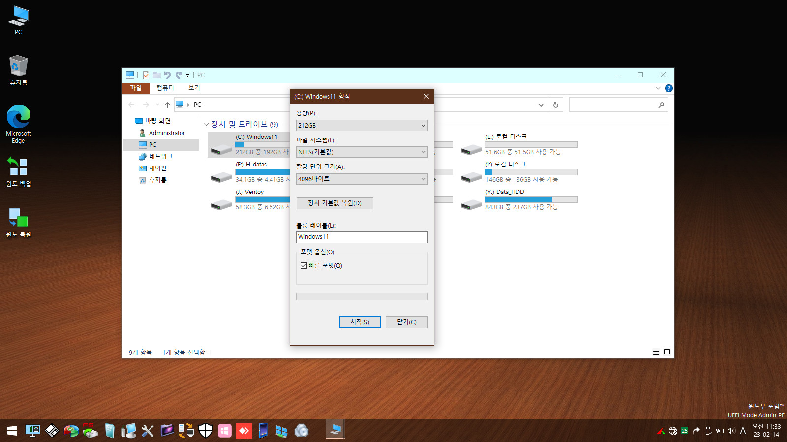The height and width of the screenshot is (442, 787).
Task: Switch to large icons view in Explorer
Action: click(667, 352)
